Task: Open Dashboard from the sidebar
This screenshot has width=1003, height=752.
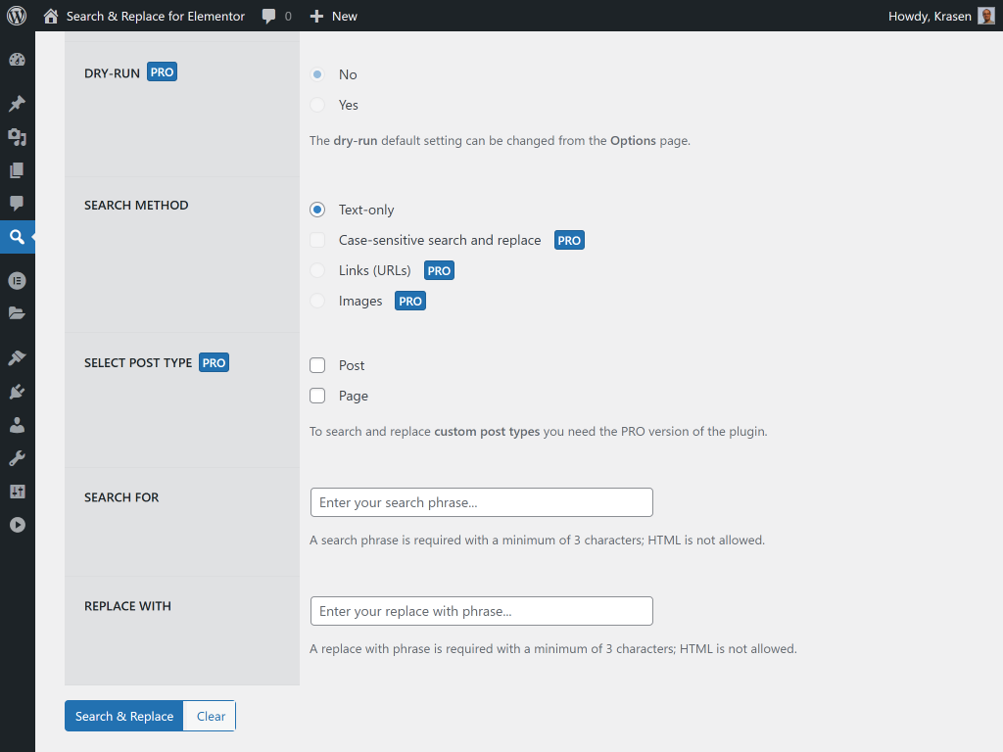Action: 18,60
